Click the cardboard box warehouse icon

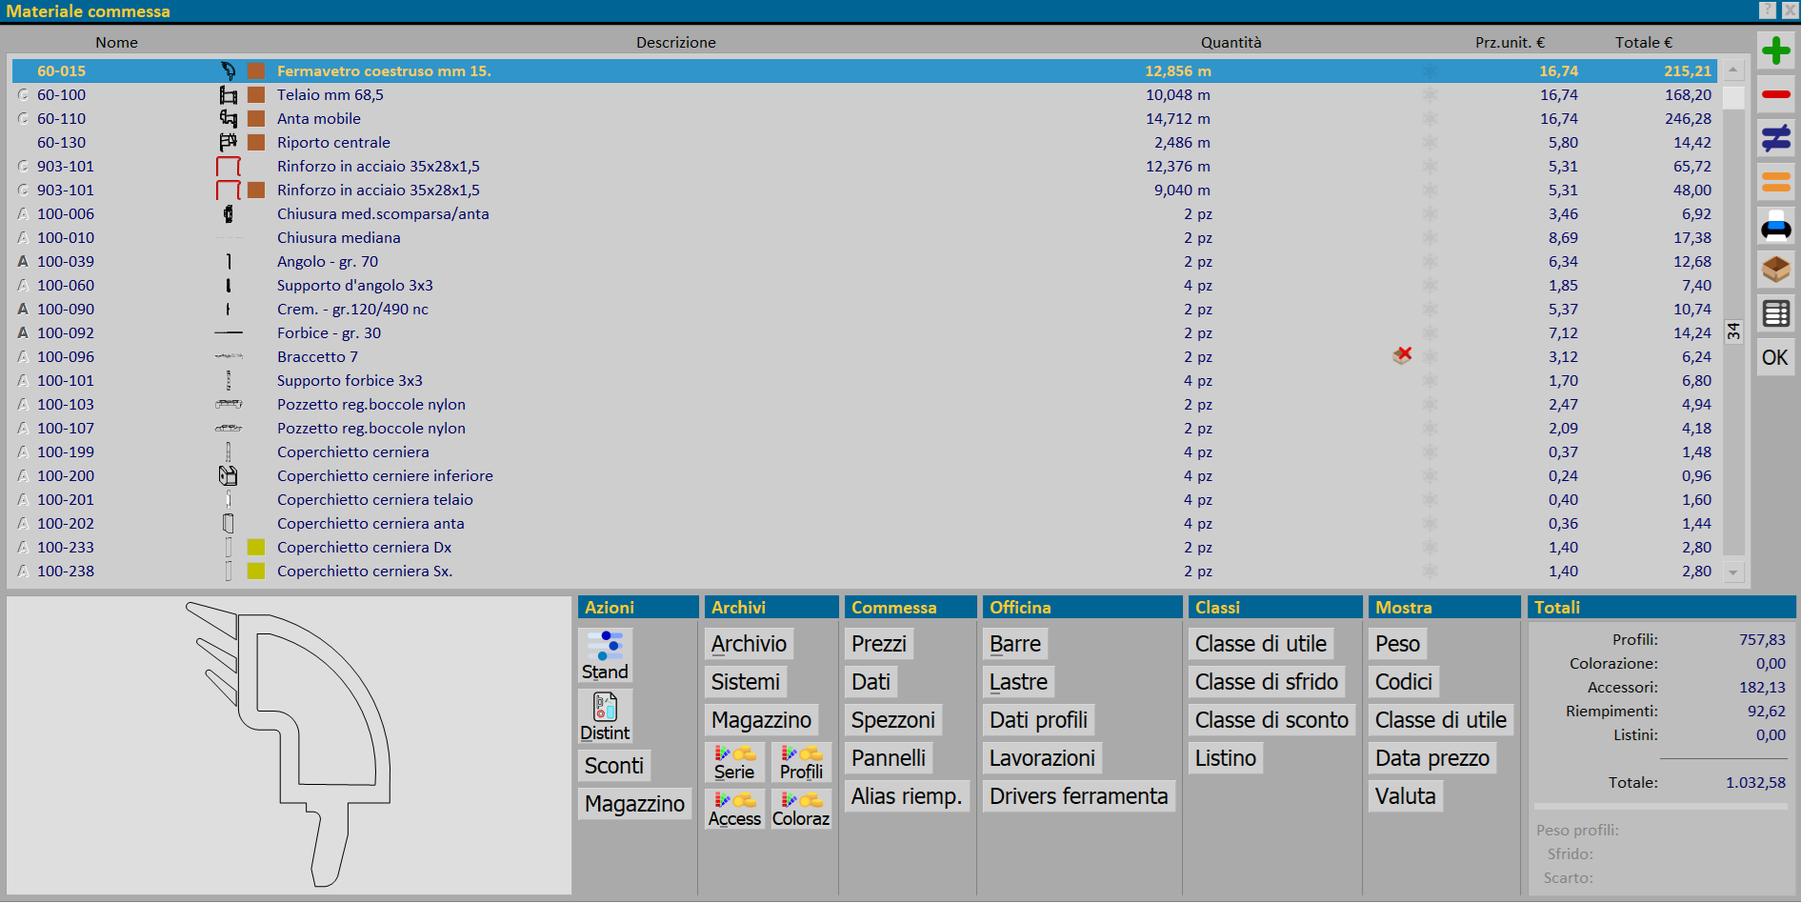pyautogui.click(x=1775, y=270)
